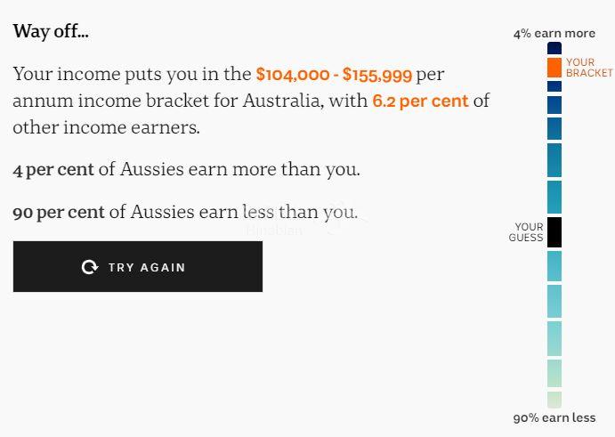Screen dimensions: 615x437
Task: Click the darkest navy top bar segment
Action: [554, 48]
